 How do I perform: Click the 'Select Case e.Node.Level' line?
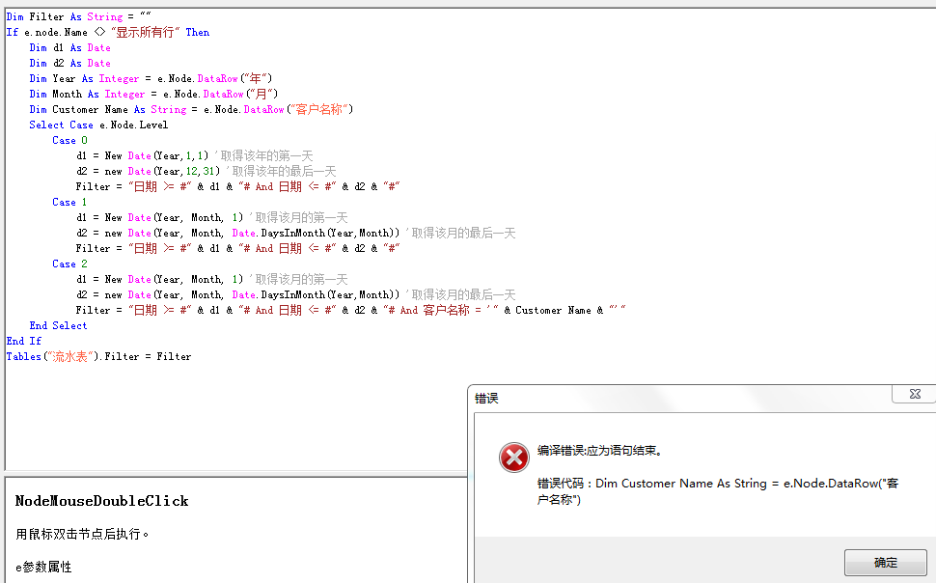[x=98, y=125]
